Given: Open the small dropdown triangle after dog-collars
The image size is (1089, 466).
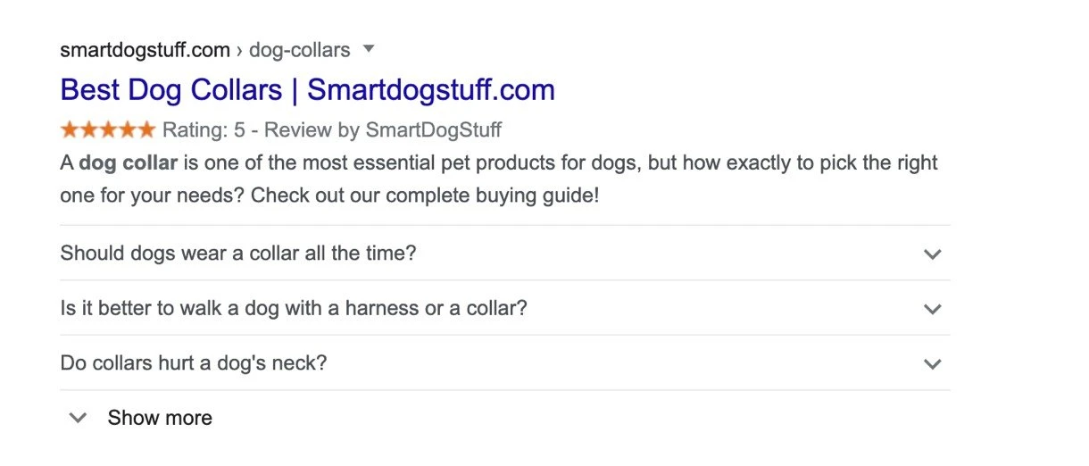Looking at the screenshot, I should click(370, 48).
